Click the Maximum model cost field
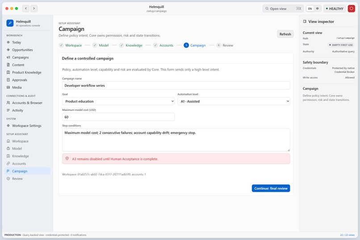Image resolution: width=360 pixels, height=240 pixels. (118, 117)
